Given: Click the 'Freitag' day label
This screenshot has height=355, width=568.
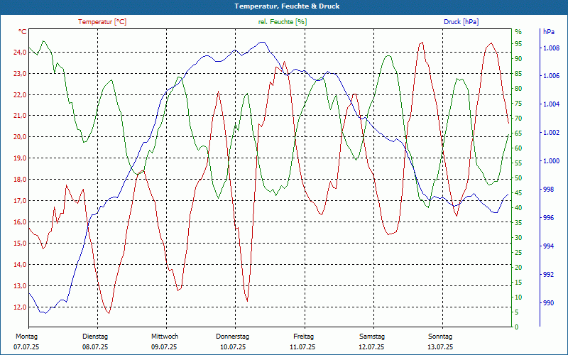Looking at the screenshot, I should pyautogui.click(x=304, y=337).
